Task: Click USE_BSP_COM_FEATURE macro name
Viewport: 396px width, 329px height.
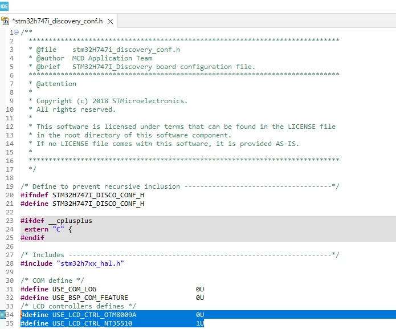Action: pos(90,298)
